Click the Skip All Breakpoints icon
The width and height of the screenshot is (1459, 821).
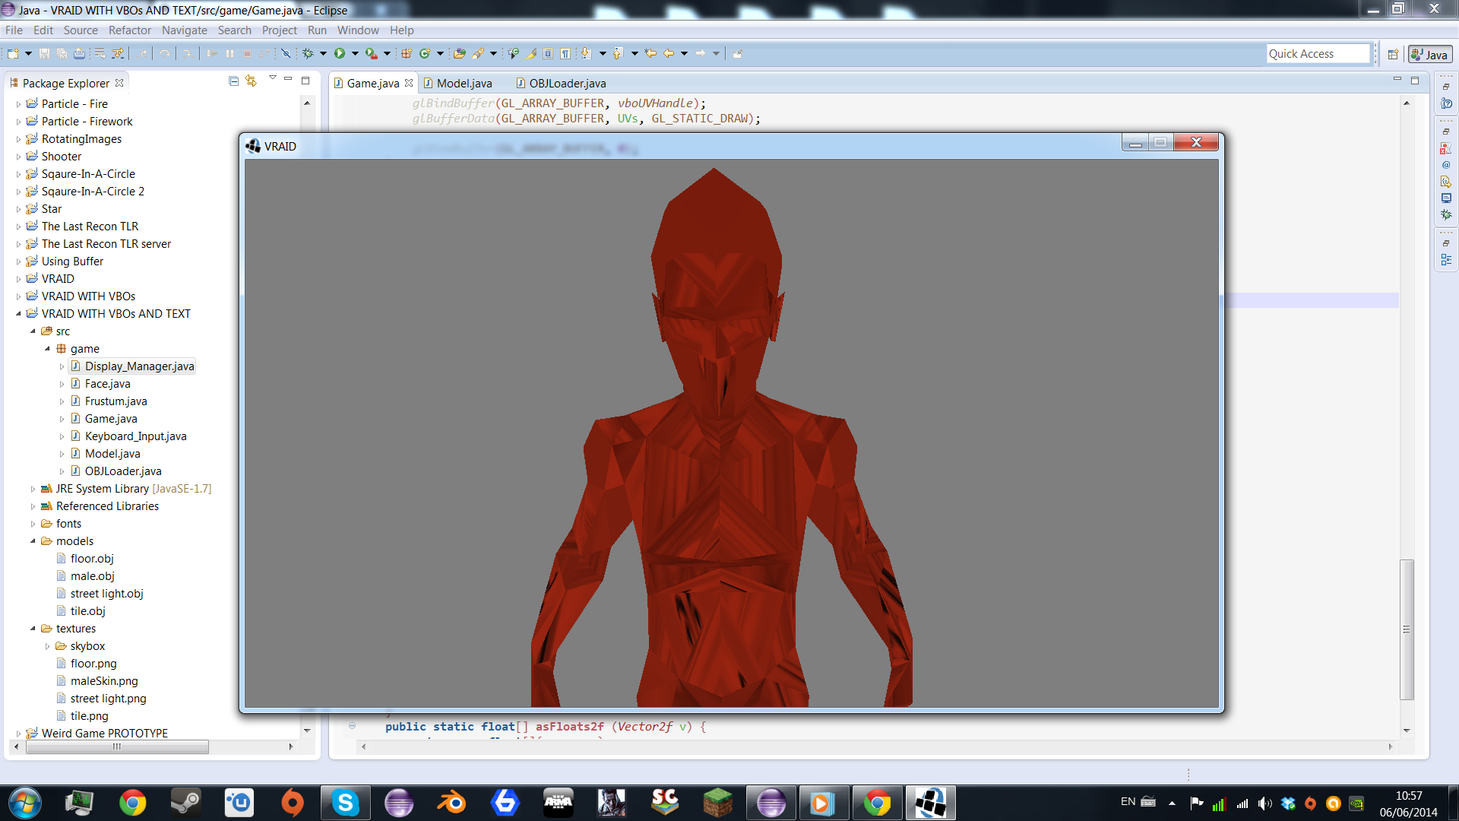[x=286, y=53]
